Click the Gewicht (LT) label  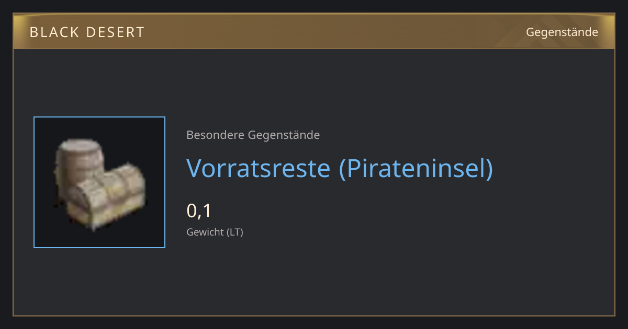(x=215, y=232)
